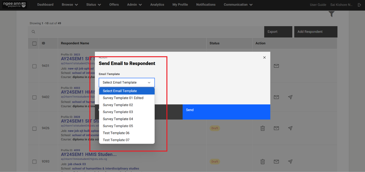This screenshot has height=172, width=365.
Task: Open the User Guide link
Action: point(318,5)
